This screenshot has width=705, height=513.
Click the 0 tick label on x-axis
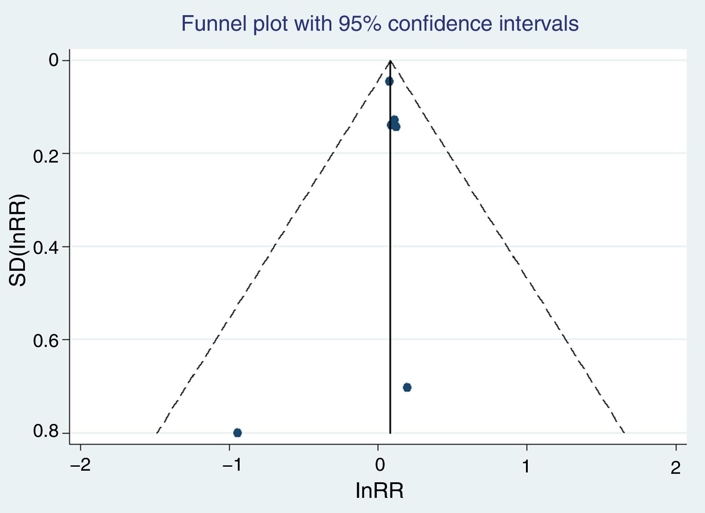pyautogui.click(x=380, y=466)
